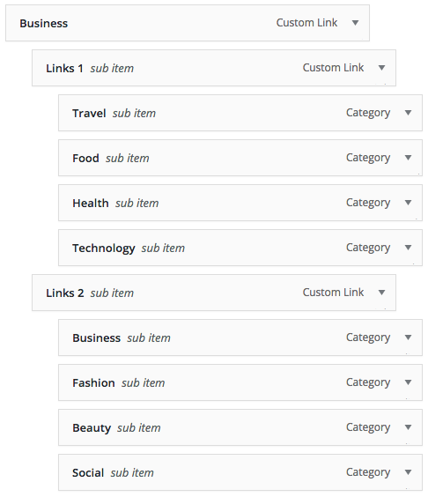
Task: Select the top-level Business menu item bar
Action: click(x=188, y=23)
